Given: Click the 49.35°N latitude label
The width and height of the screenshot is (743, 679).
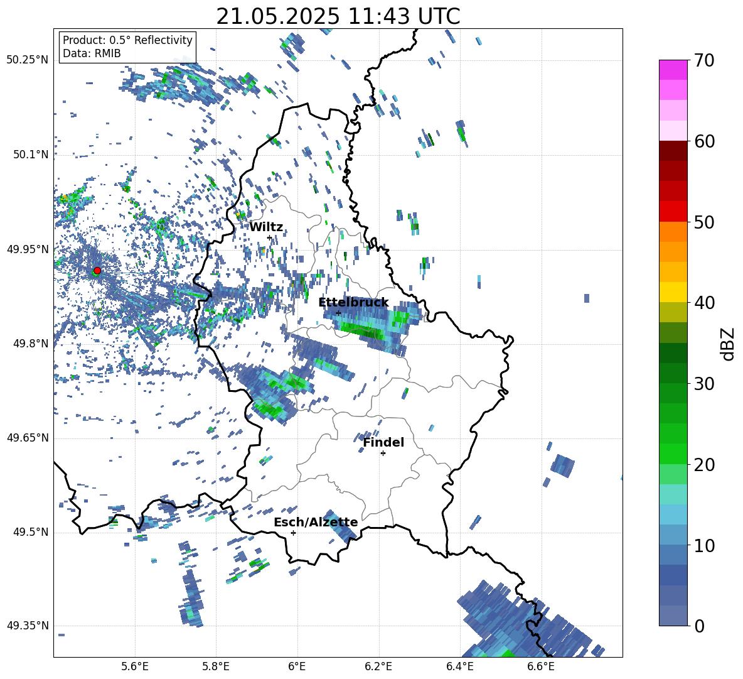Looking at the screenshot, I should 27,626.
